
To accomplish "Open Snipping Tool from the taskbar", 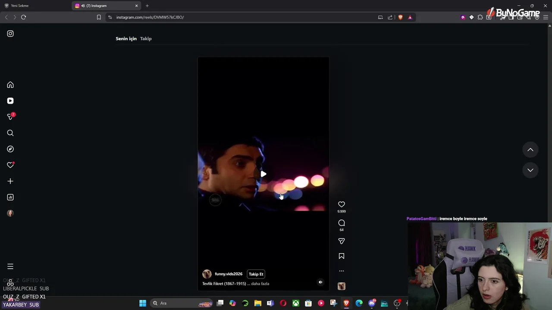I will 333,303.
